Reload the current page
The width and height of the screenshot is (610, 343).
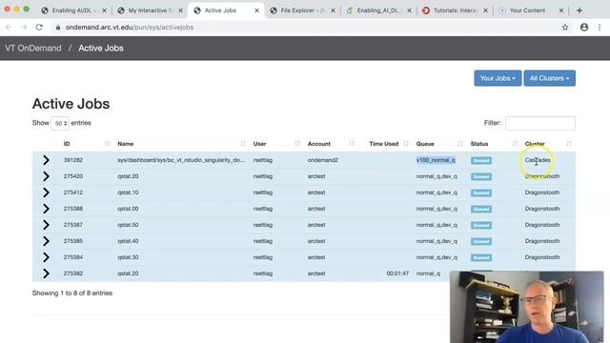point(39,28)
